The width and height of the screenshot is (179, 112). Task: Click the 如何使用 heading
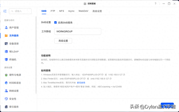coord(46,71)
